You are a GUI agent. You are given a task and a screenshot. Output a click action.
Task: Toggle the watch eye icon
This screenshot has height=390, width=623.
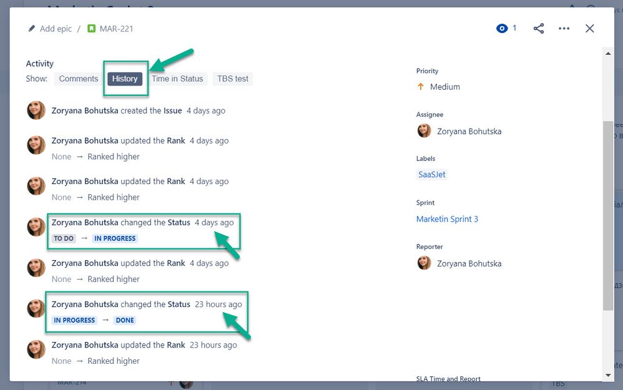pyautogui.click(x=502, y=29)
